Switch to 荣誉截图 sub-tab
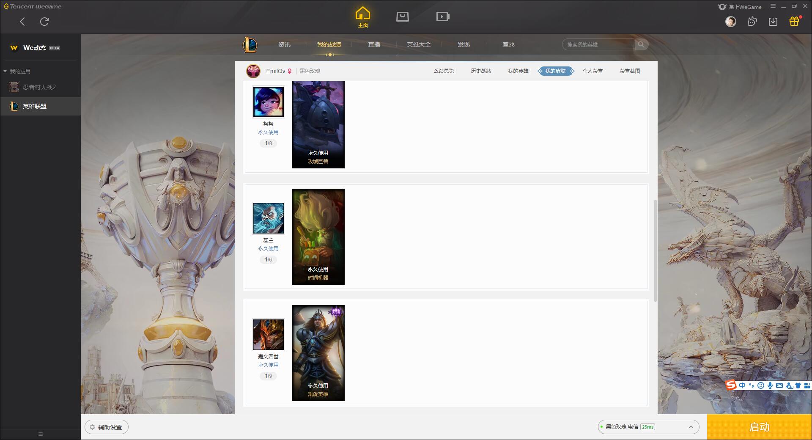The image size is (812, 440). (x=630, y=71)
